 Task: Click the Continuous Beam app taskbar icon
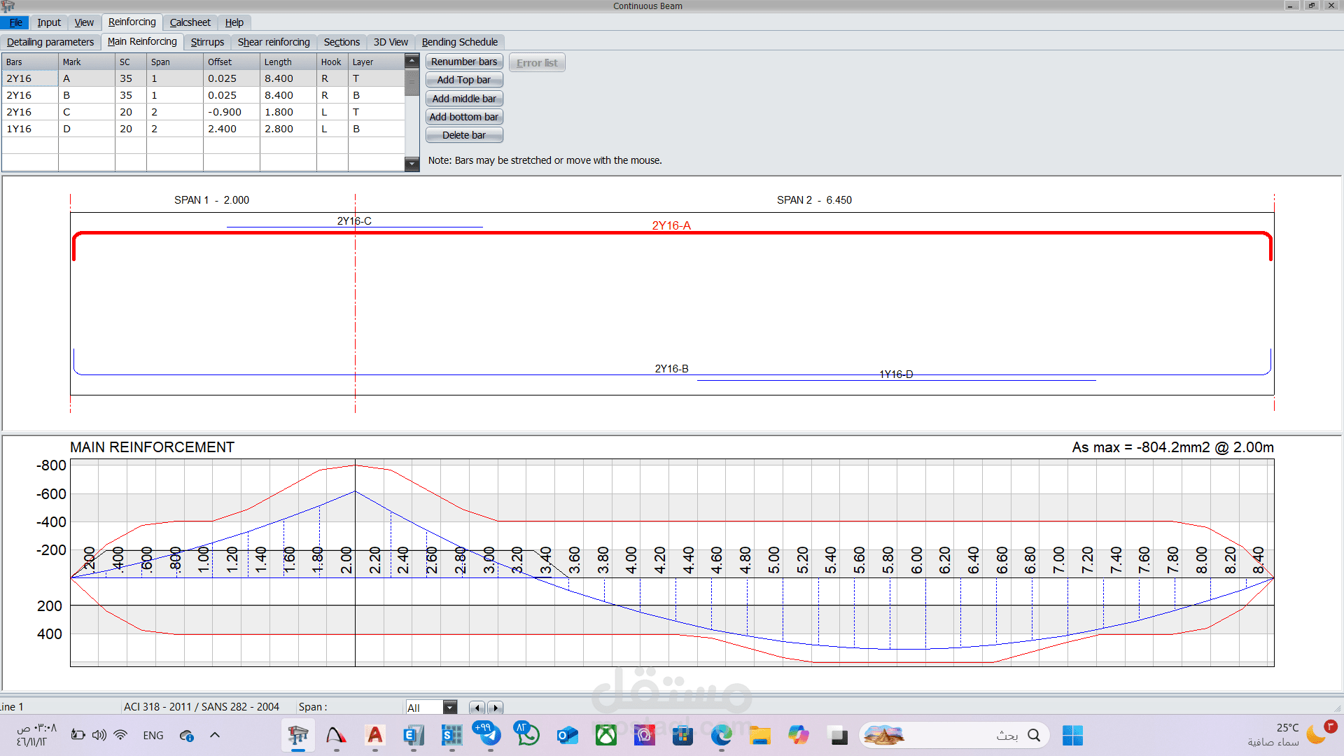point(298,735)
